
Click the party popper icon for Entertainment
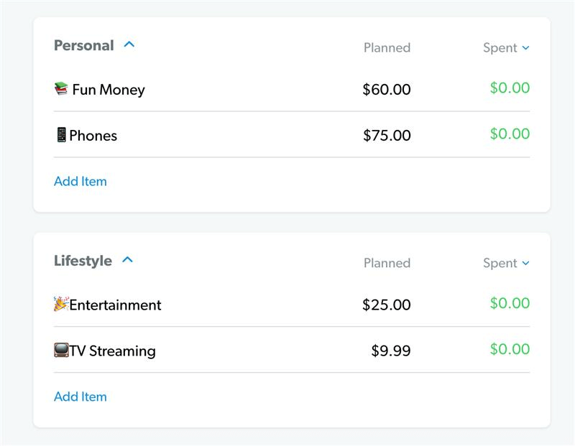point(61,305)
